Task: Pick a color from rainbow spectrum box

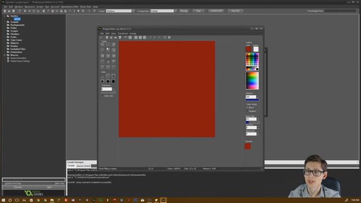Action: click(x=252, y=81)
